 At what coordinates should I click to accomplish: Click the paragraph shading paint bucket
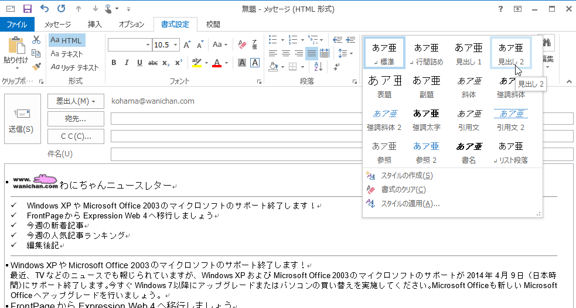[x=273, y=67]
